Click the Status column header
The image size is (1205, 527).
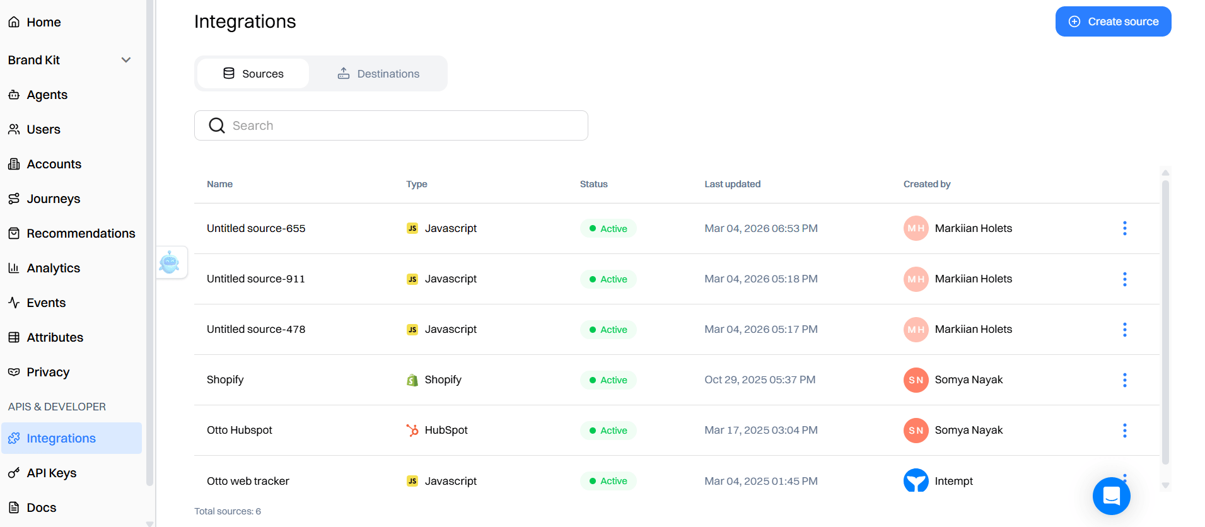(x=594, y=184)
